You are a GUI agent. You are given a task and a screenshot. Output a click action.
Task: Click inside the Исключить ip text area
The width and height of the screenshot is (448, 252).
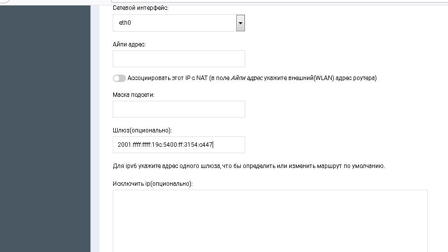270,220
